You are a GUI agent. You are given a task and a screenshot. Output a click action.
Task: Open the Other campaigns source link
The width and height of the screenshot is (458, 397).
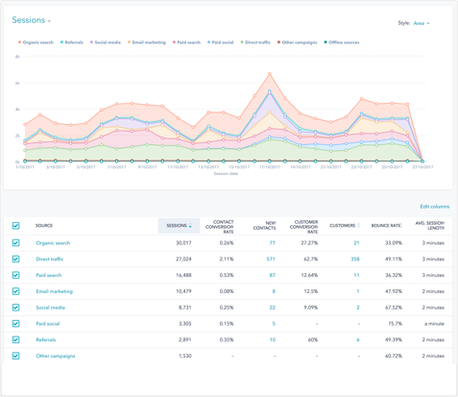[56, 356]
